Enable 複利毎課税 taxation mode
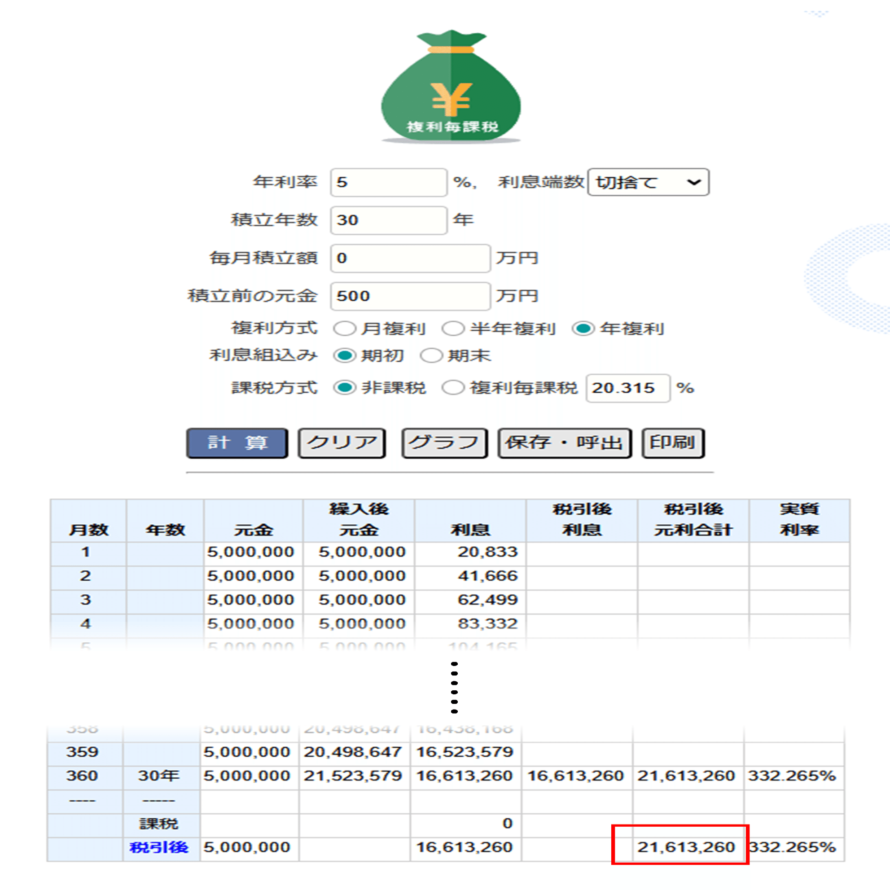The image size is (890, 890). pos(455,388)
